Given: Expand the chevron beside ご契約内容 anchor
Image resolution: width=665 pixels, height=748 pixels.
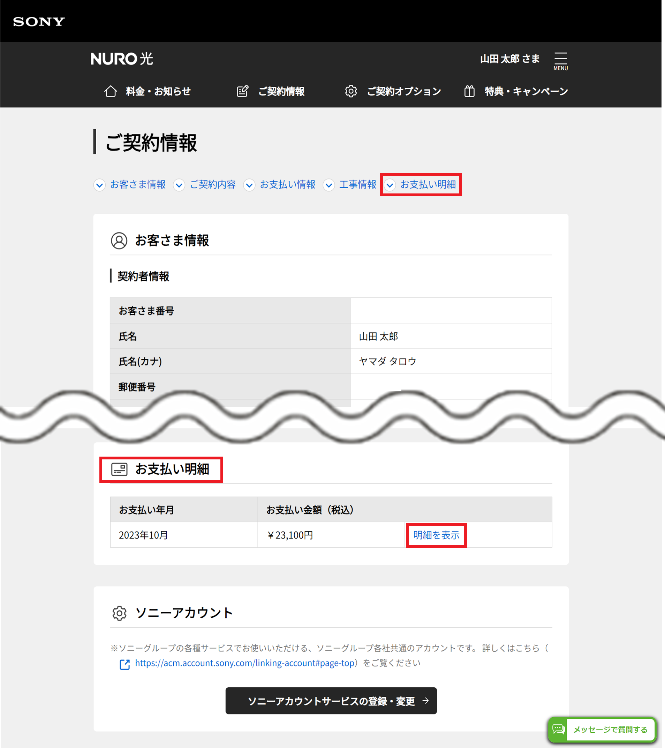Looking at the screenshot, I should 179,185.
